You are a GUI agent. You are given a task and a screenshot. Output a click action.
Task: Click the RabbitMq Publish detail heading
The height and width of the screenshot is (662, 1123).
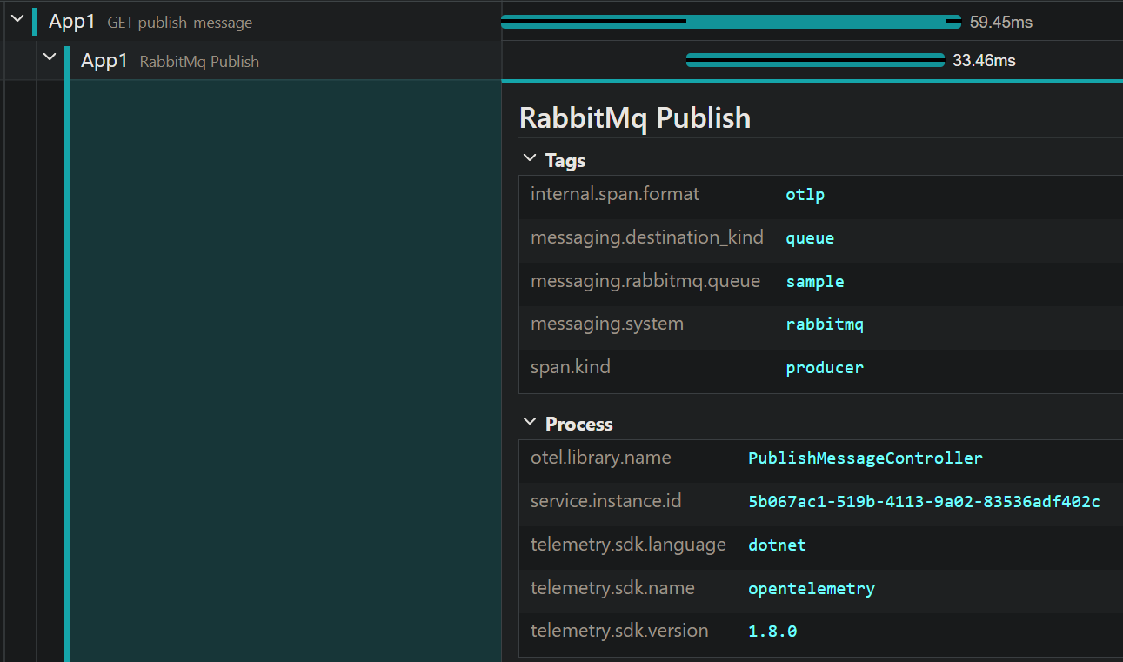point(635,117)
